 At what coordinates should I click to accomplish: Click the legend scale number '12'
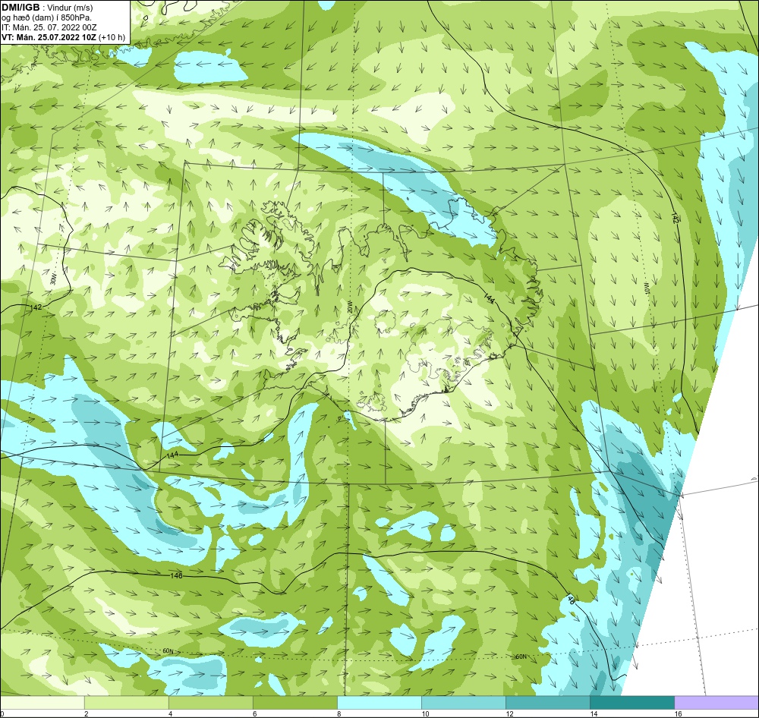coord(510,713)
